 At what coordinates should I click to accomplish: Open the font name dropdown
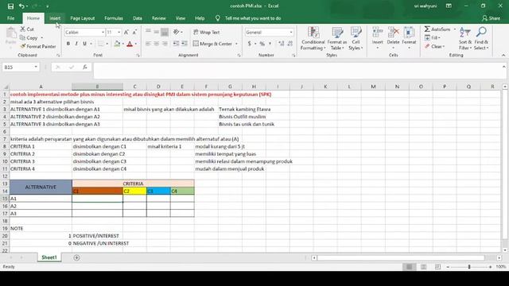tap(103, 32)
